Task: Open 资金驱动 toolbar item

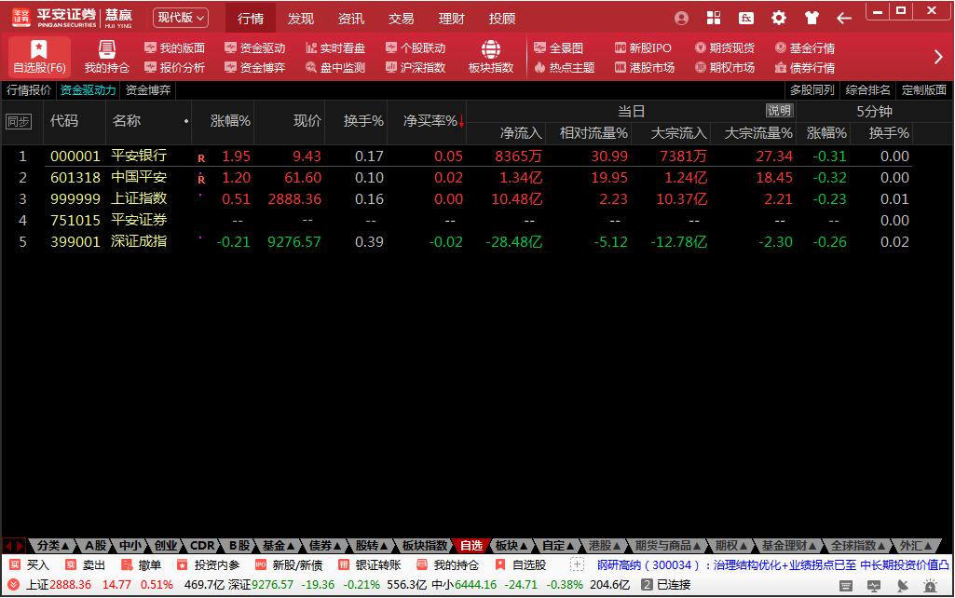Action: (255, 48)
